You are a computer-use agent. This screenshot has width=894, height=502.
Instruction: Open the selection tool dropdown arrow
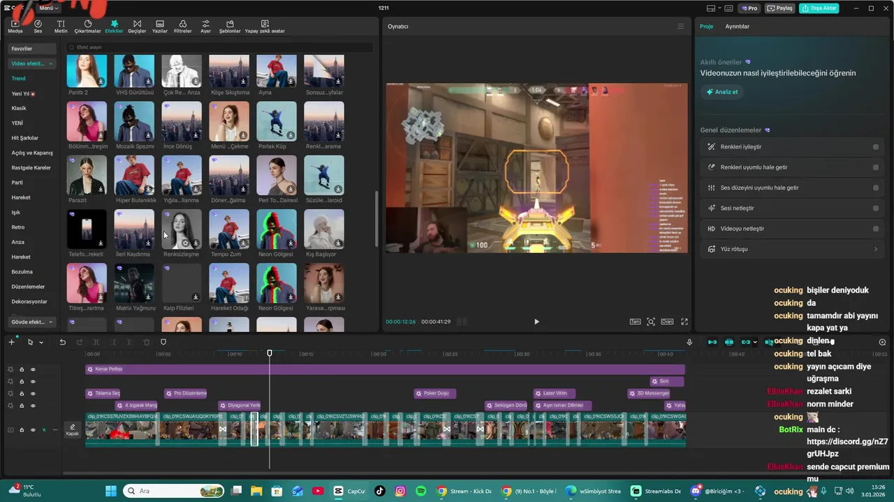[x=41, y=342]
